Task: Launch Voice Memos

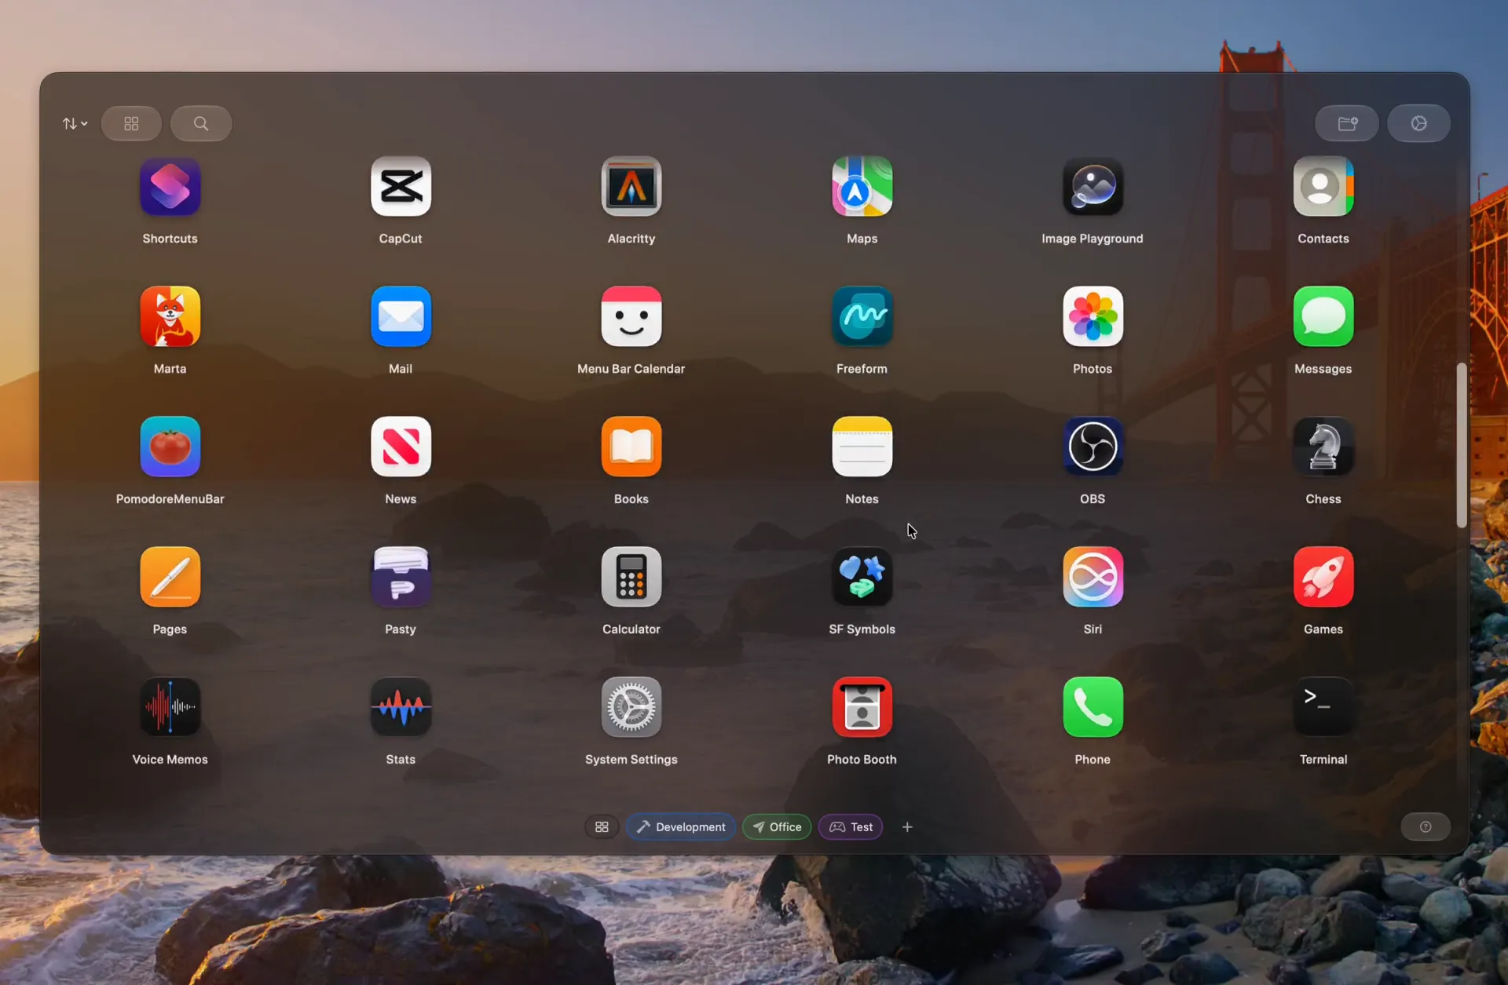Action: (170, 708)
